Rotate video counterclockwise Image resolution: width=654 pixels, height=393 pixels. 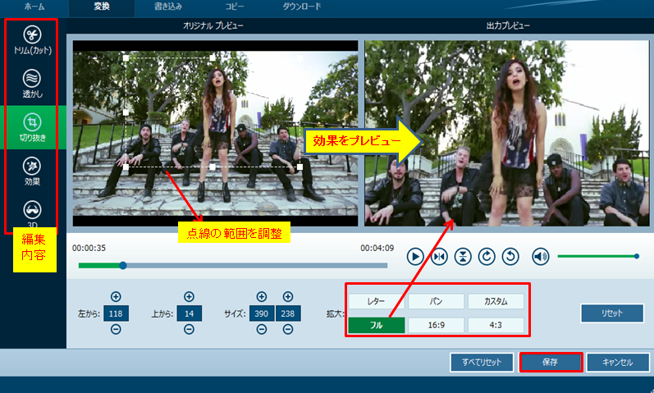pos(510,257)
